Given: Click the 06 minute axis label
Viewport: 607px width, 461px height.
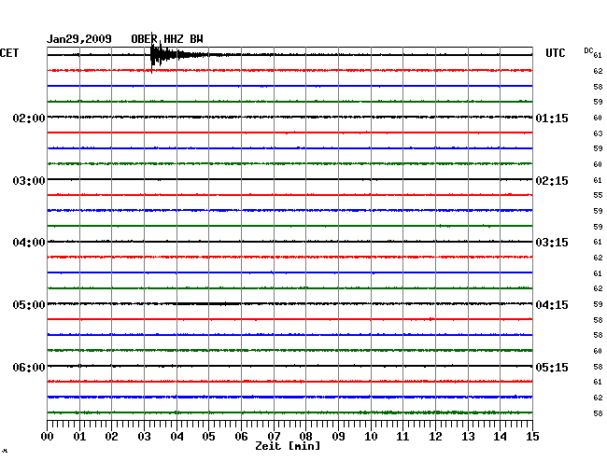Looking at the screenshot, I should tap(241, 437).
